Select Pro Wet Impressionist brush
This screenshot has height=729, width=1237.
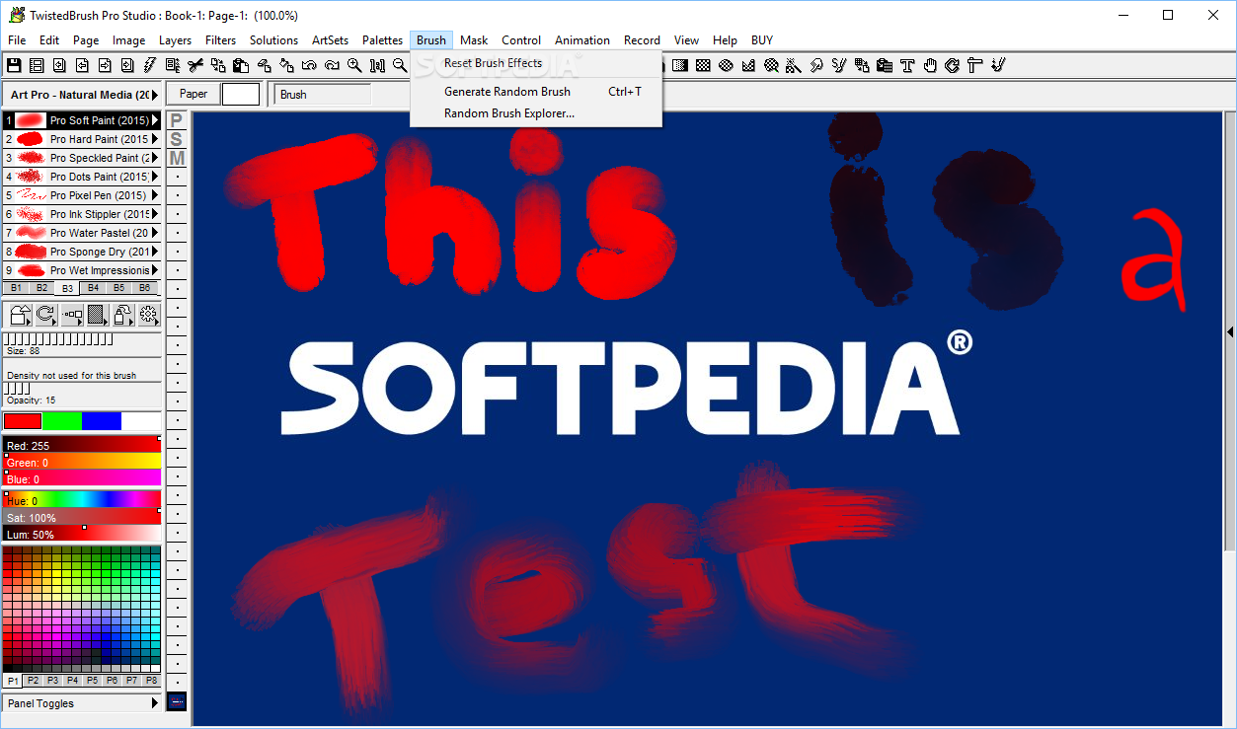pos(82,270)
